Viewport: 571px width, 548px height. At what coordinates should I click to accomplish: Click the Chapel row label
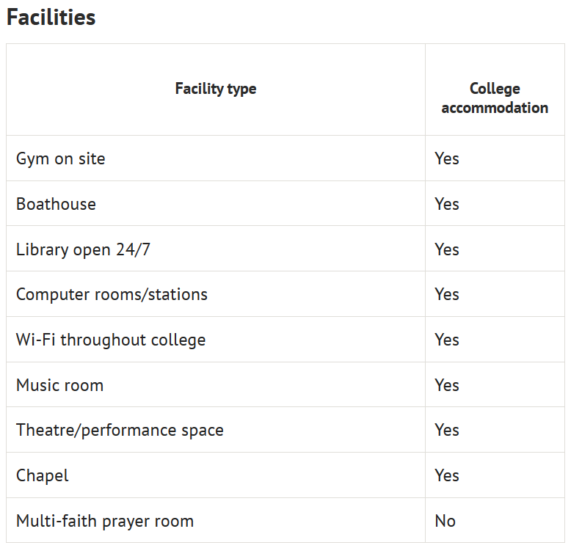(x=43, y=475)
